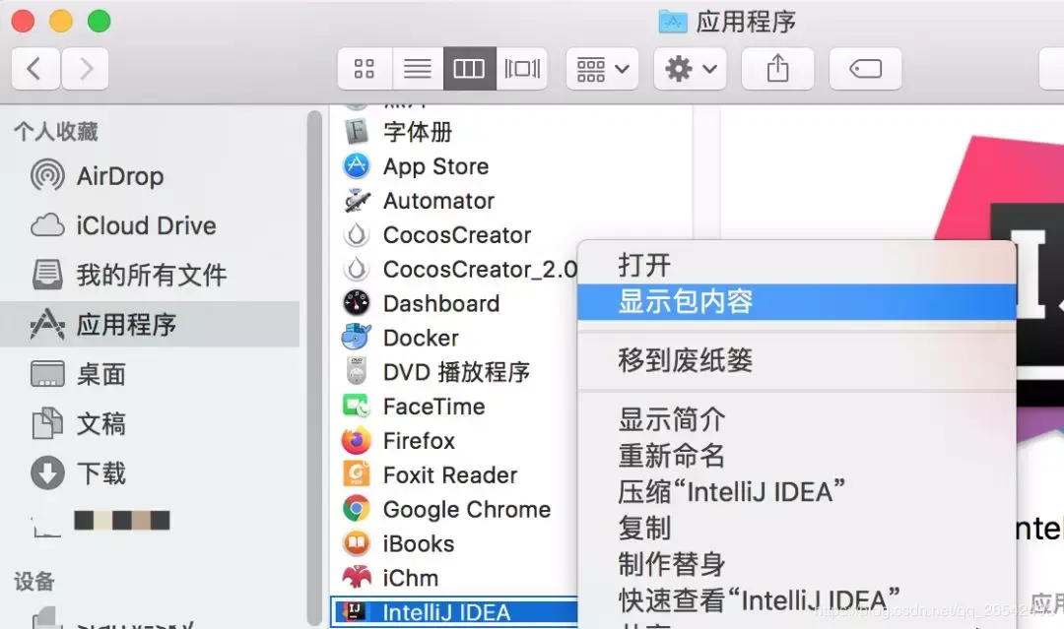Switch to column view in the toolbar
Screen dimensions: 1064x629
pyautogui.click(x=469, y=68)
